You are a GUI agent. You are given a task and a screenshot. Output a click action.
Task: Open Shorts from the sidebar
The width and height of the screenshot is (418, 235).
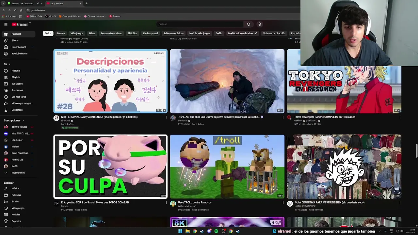[19, 40]
